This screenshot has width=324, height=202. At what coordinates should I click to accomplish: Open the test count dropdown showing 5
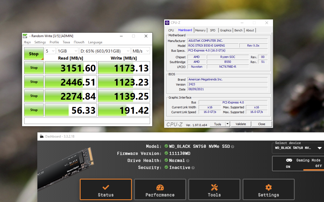point(50,51)
